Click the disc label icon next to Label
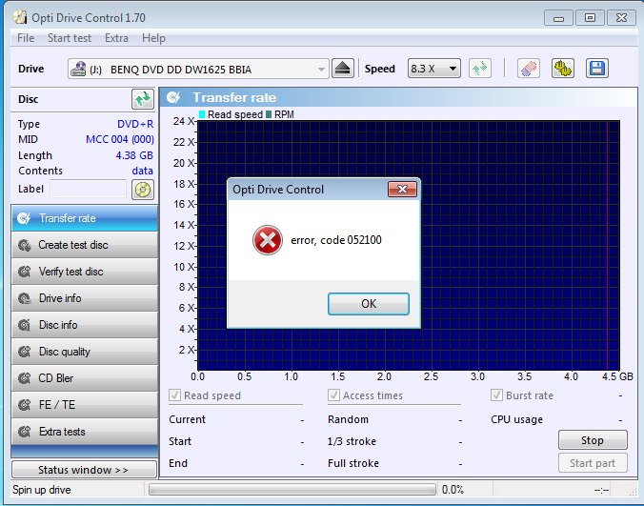Viewport: 644px width, 506px height. click(x=143, y=190)
